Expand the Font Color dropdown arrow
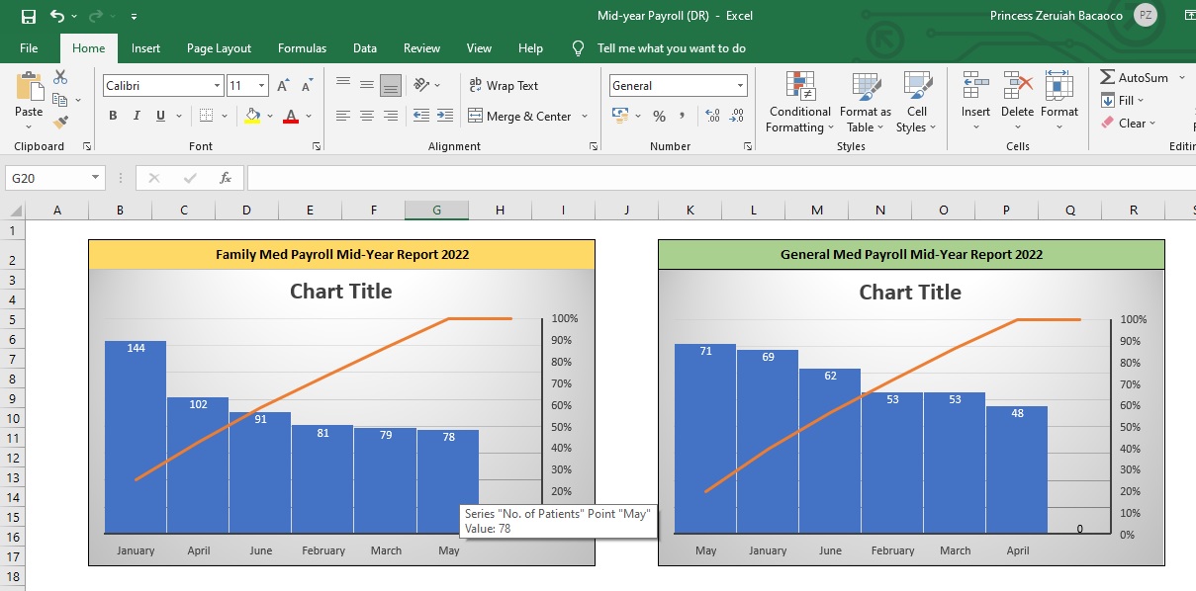Screen dimensions: 1196x591 click(x=309, y=116)
